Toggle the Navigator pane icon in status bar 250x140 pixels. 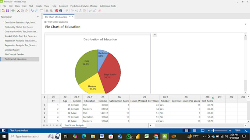(x=4, y=130)
